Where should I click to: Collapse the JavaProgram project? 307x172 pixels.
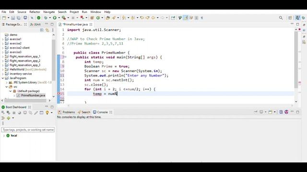3,78
